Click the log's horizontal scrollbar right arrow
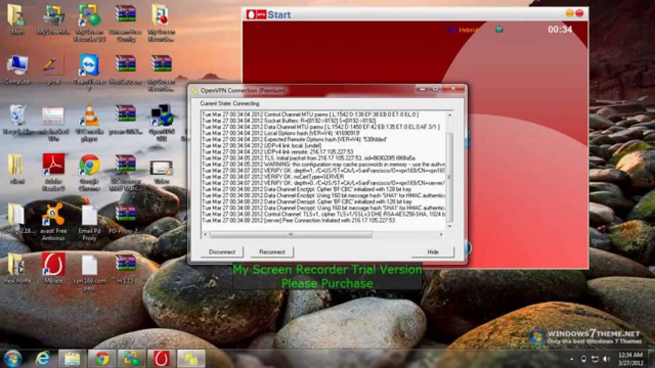Image resolution: width=655 pixels, height=368 pixels. pos(442,235)
